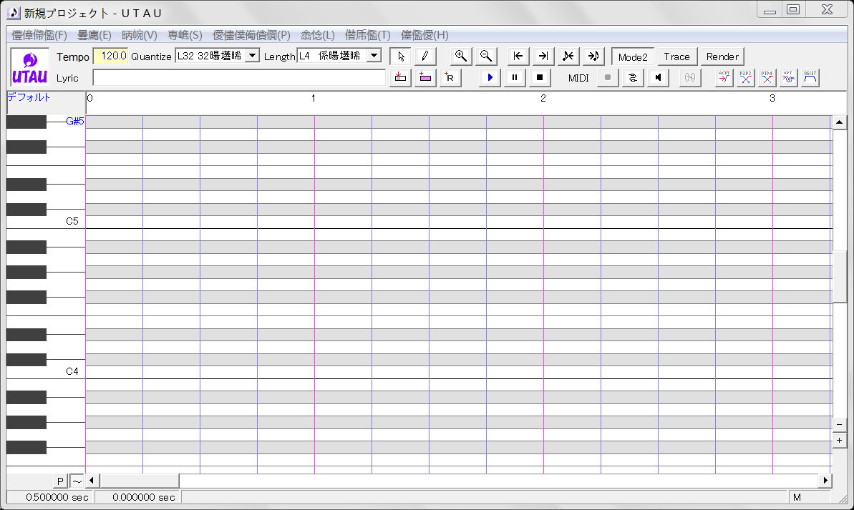854x510 pixels.
Task: Click the OPT waveform icon
Action: (788, 77)
